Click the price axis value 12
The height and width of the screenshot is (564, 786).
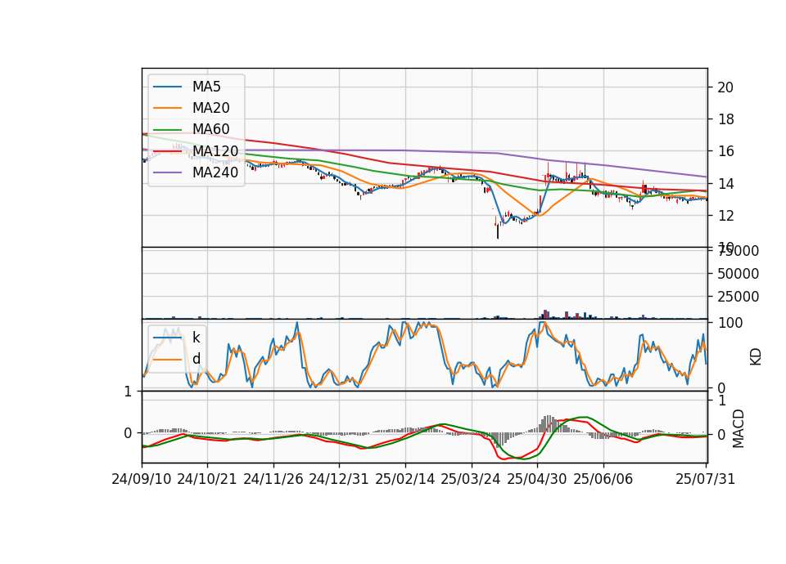pyautogui.click(x=725, y=216)
